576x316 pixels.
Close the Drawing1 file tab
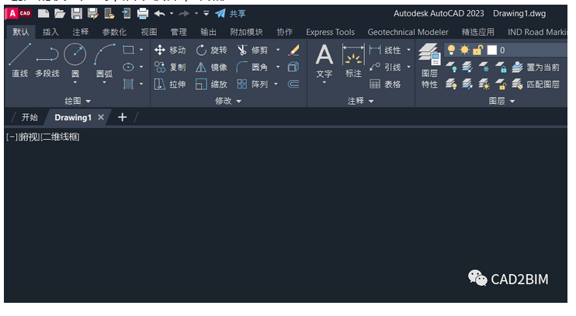[101, 117]
